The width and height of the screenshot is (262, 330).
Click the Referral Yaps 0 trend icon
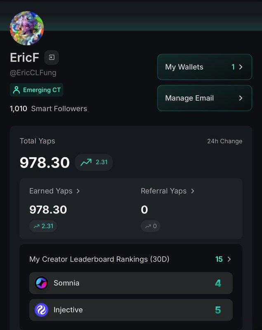coord(148,226)
